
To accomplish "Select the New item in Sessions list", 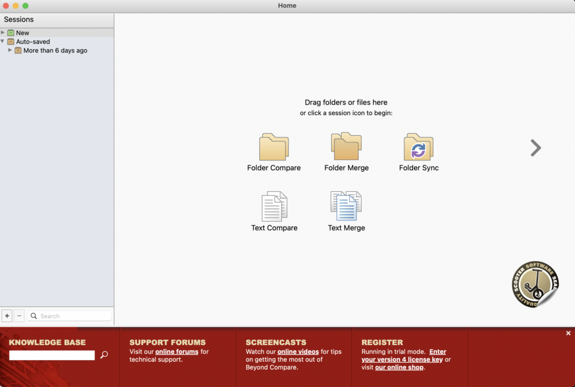I will coord(22,33).
